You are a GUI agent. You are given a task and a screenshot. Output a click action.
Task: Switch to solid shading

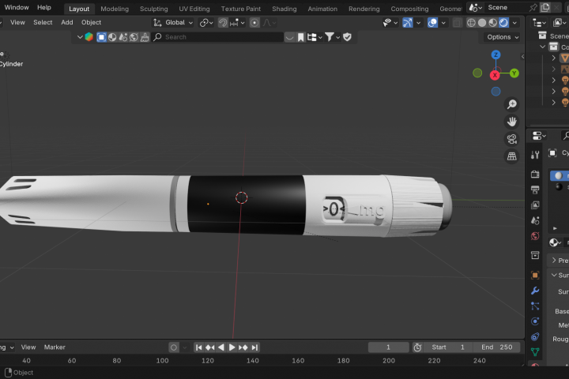482,22
